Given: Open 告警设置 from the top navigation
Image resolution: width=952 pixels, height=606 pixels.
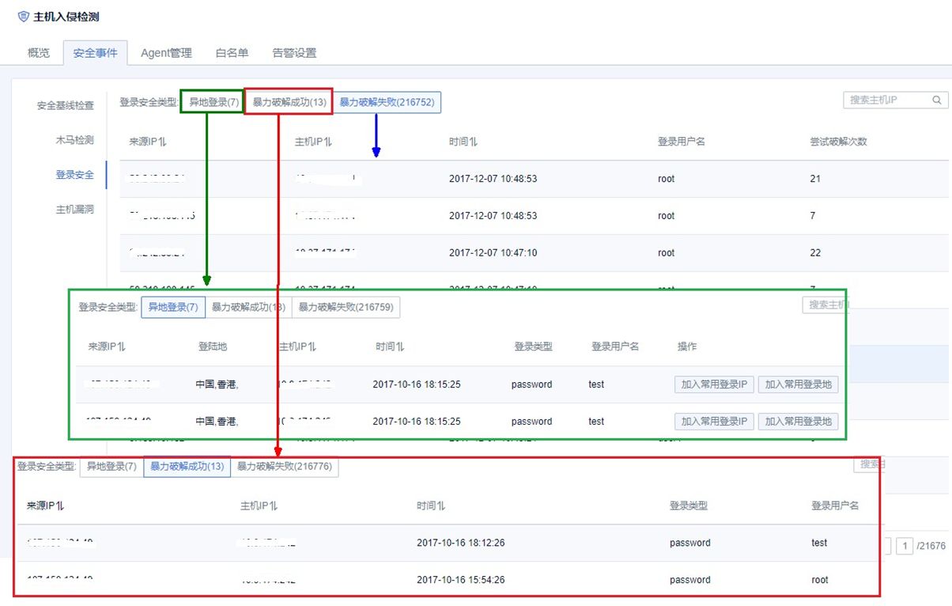Looking at the screenshot, I should (x=293, y=53).
